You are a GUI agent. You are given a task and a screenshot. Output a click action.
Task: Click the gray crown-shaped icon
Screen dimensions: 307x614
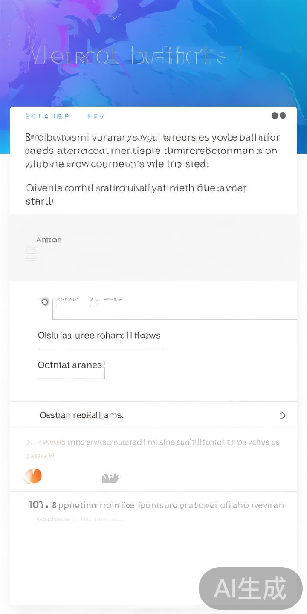tap(110, 478)
